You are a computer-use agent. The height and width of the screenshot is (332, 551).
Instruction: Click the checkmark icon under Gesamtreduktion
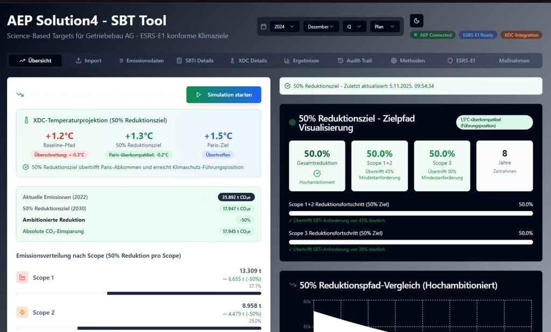tap(317, 173)
